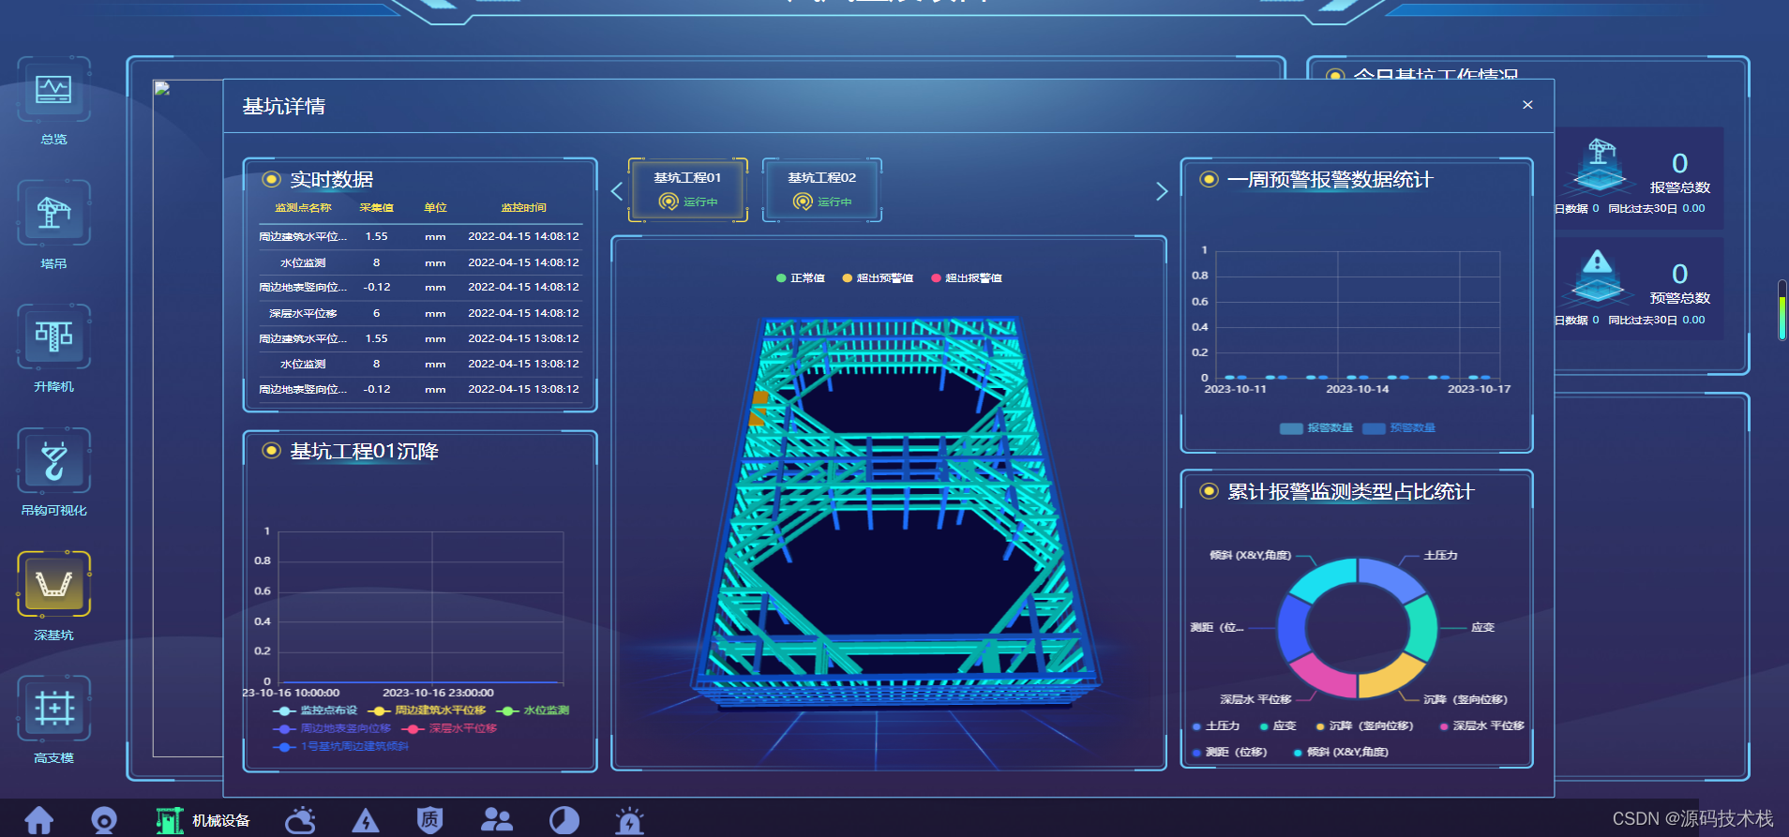Close the 基坑详情 dialog
Viewport: 1789px width, 837px height.
pos(1527,105)
